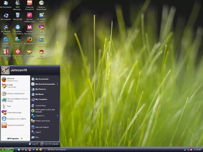Image resolution: width=203 pixels, height=152 pixels.
Task: Click the start button
Action: click(x=7, y=149)
